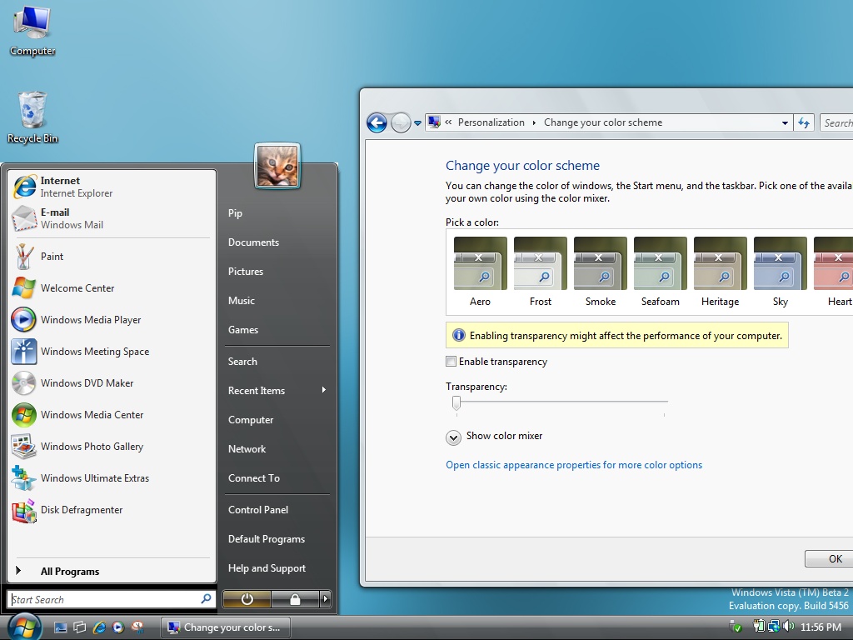Image resolution: width=853 pixels, height=640 pixels.
Task: Click Show Desktop in Quick Launch
Action: point(60,627)
